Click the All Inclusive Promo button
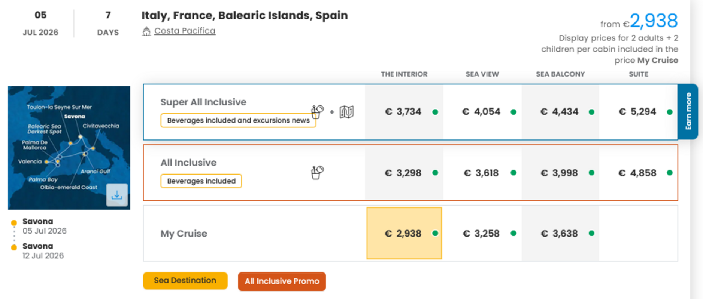Screen dimensions: 703x299 point(282,281)
